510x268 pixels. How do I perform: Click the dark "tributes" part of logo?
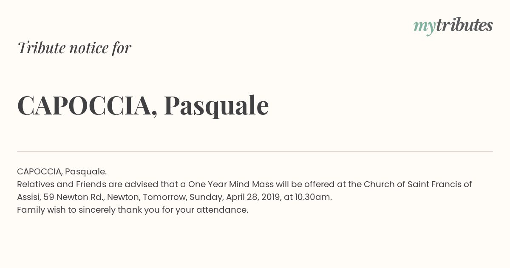[x=464, y=25]
